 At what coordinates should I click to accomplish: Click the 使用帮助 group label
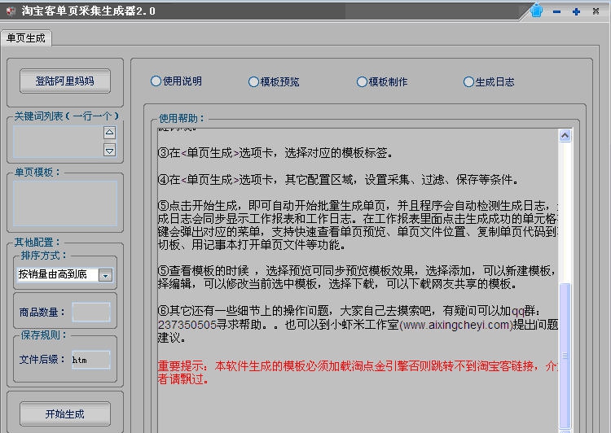[x=181, y=118]
